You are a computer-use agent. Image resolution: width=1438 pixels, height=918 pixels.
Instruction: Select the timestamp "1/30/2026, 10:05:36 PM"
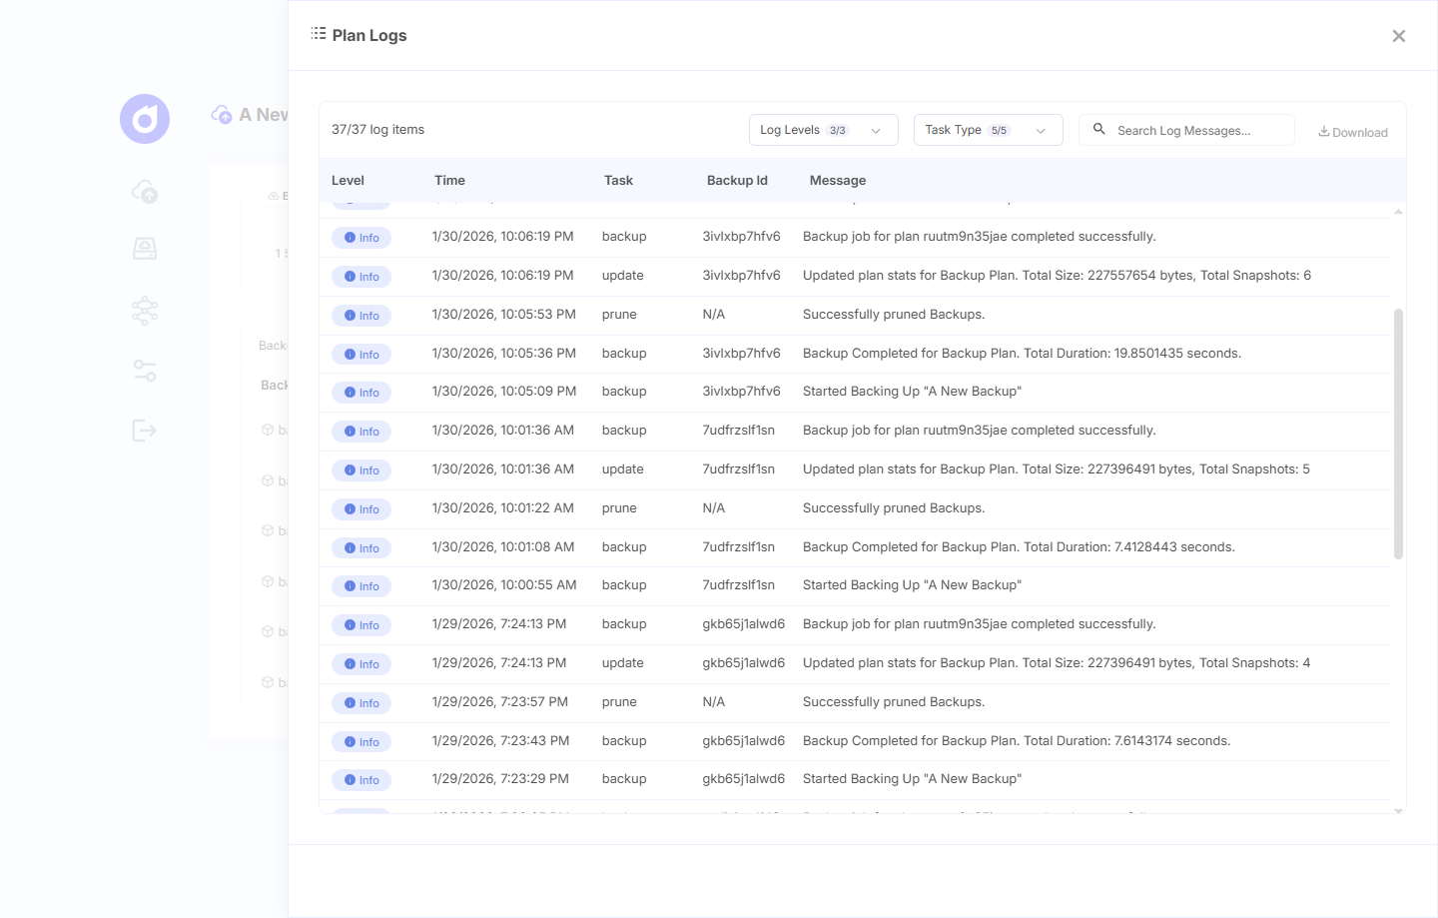click(x=504, y=354)
